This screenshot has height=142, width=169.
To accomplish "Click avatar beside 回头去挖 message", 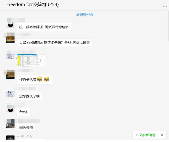I will click(x=10, y=124).
